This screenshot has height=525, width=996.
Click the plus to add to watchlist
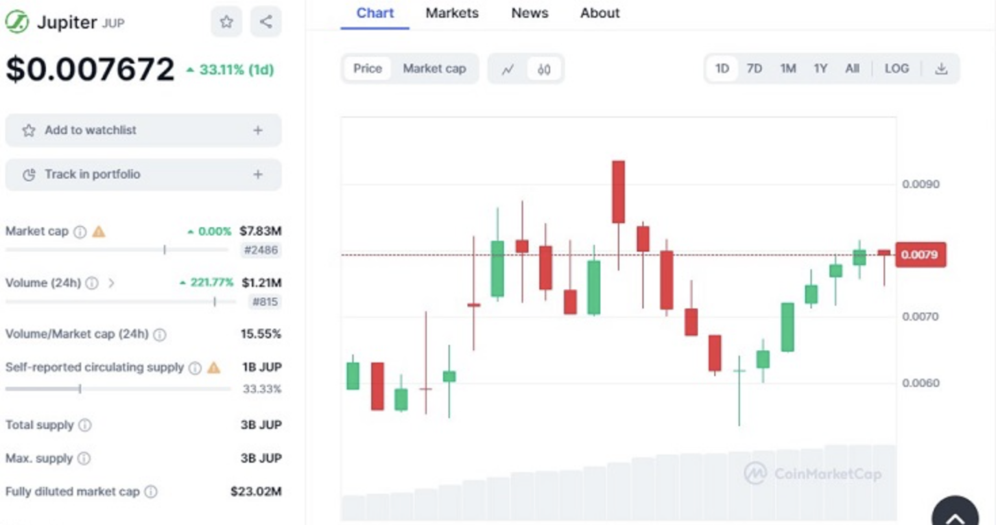257,130
